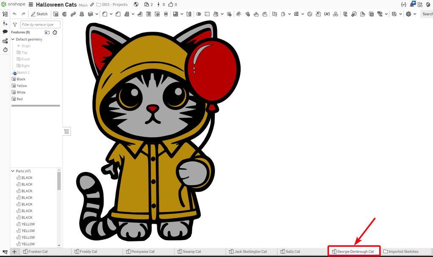The width and height of the screenshot is (433, 257).
Task: Select the Thicken tool
Action: point(90,14)
